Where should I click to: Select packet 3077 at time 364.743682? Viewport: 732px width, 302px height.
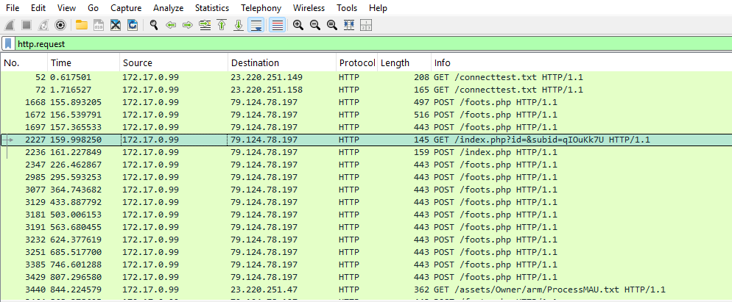[x=366, y=190]
